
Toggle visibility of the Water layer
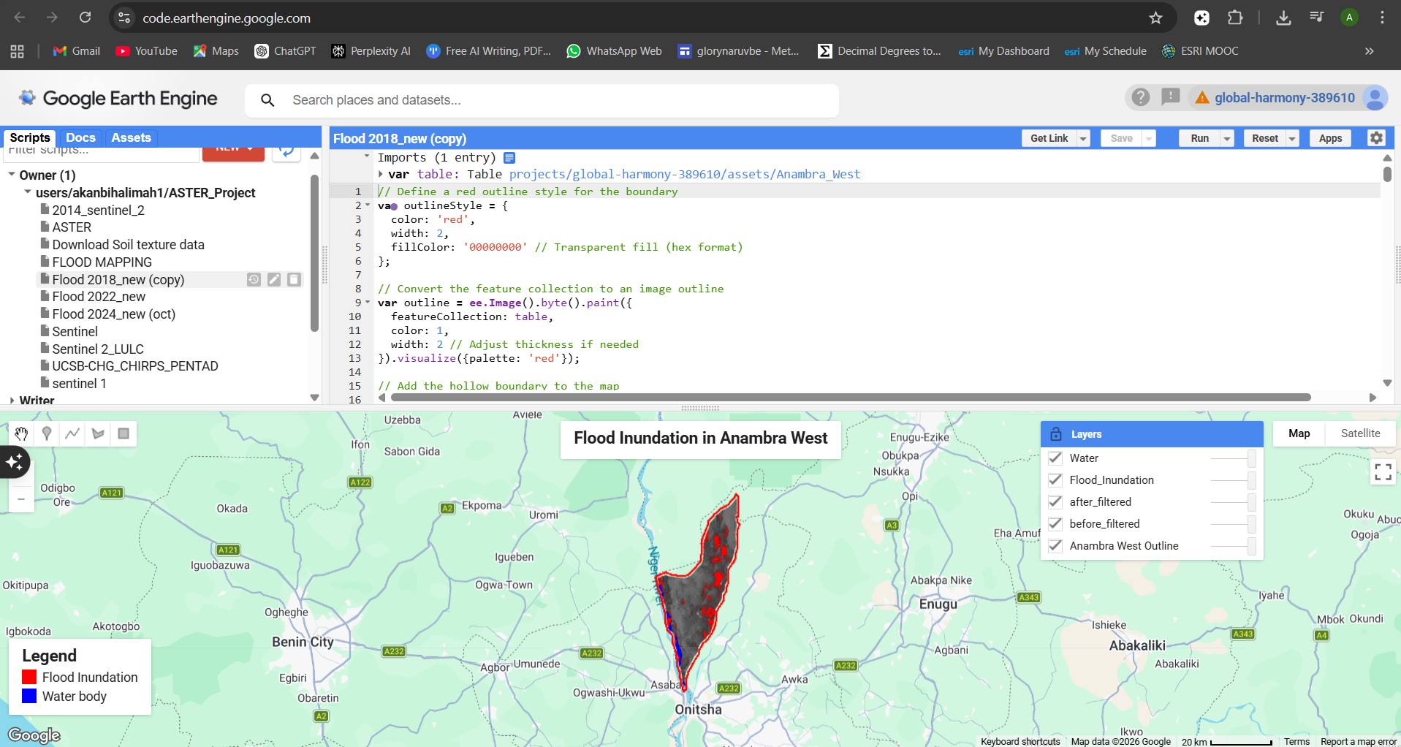pos(1056,458)
